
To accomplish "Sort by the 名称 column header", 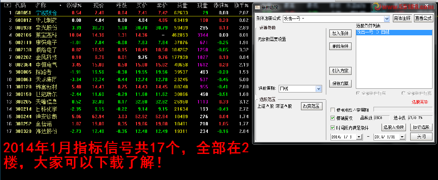I will (41, 5).
